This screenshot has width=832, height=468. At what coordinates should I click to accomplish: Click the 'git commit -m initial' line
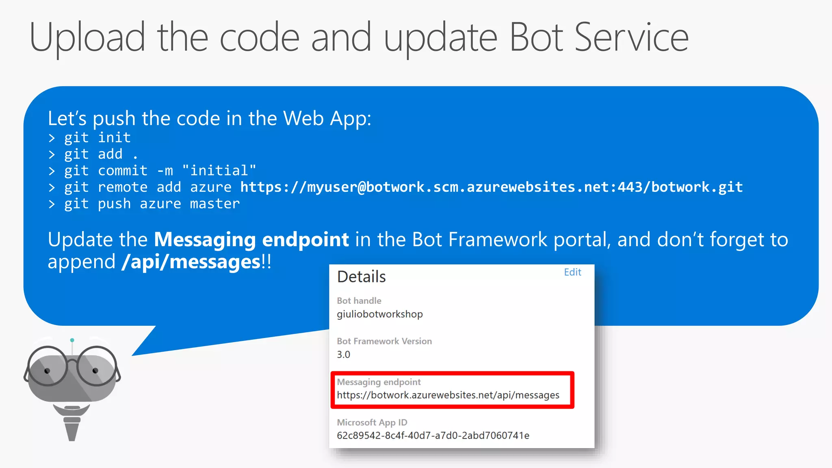pos(160,171)
